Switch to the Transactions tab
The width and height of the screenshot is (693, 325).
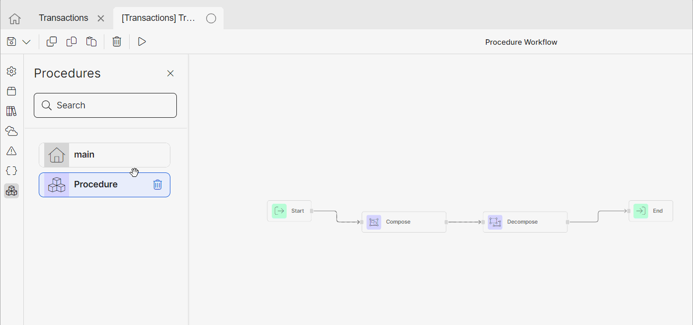[x=64, y=18]
